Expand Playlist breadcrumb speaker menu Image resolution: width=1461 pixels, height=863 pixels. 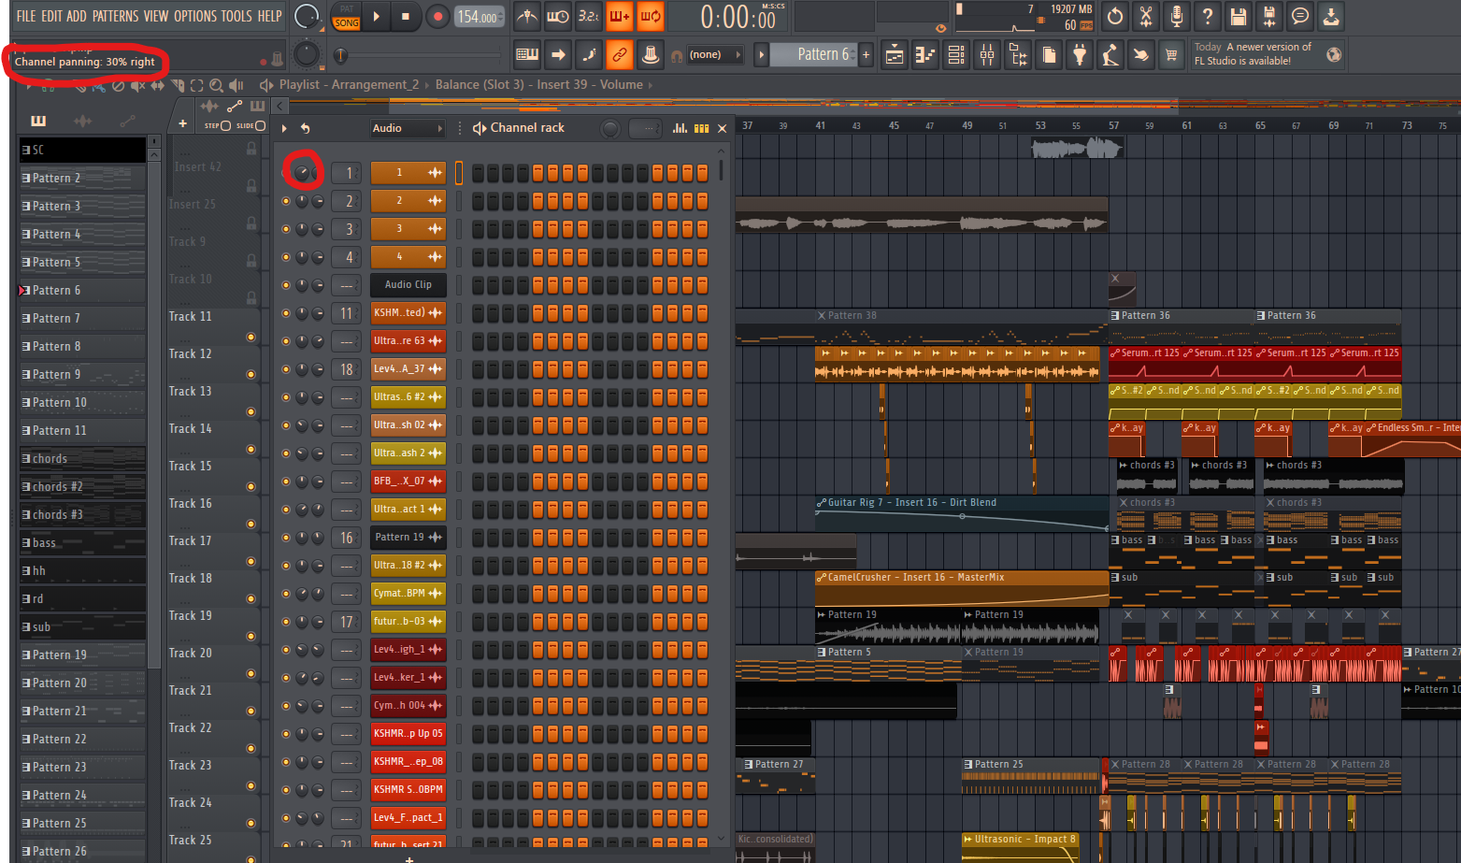click(266, 85)
